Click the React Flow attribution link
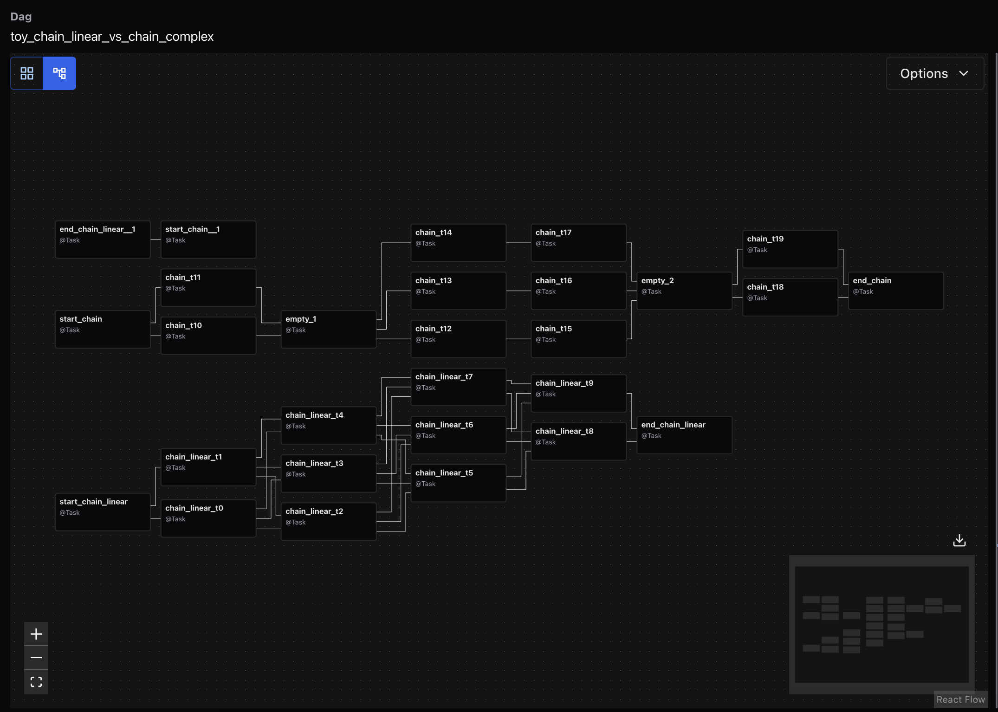Image resolution: width=998 pixels, height=712 pixels. [960, 699]
